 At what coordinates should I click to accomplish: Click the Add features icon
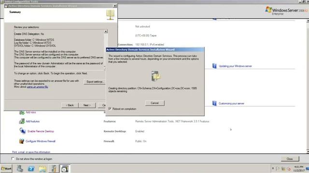coord(22,122)
